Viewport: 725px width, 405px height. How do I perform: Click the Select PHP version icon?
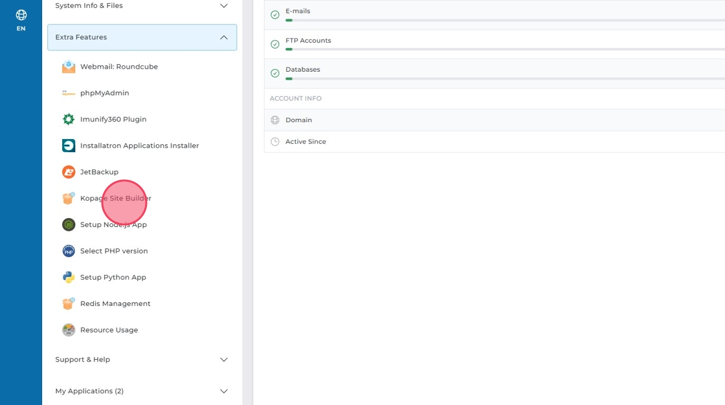click(69, 251)
